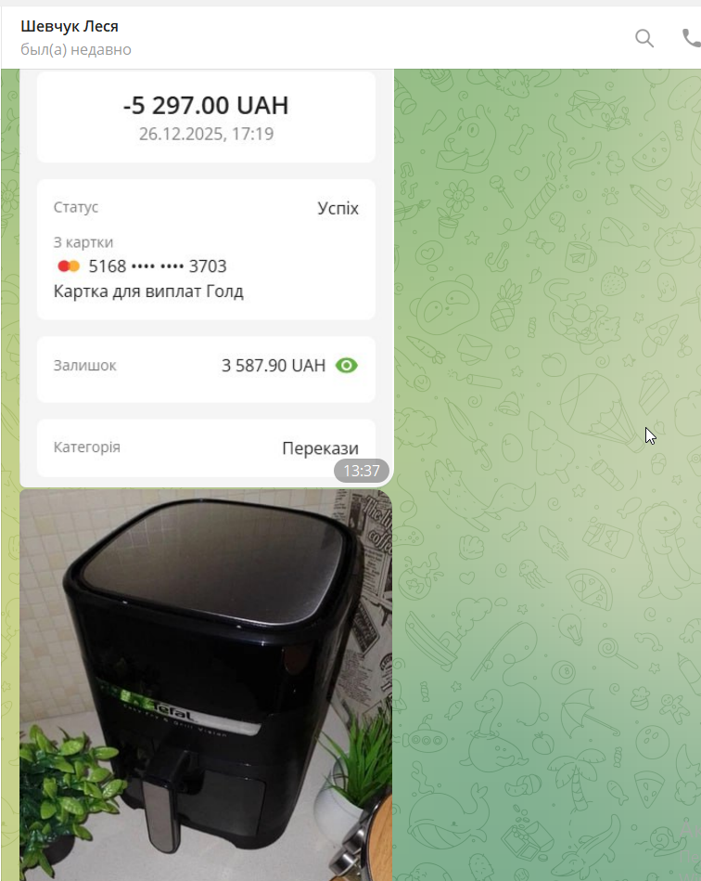701x881 pixels.
Task: Open Шевчук Леся contact name in header
Action: pyautogui.click(x=70, y=26)
